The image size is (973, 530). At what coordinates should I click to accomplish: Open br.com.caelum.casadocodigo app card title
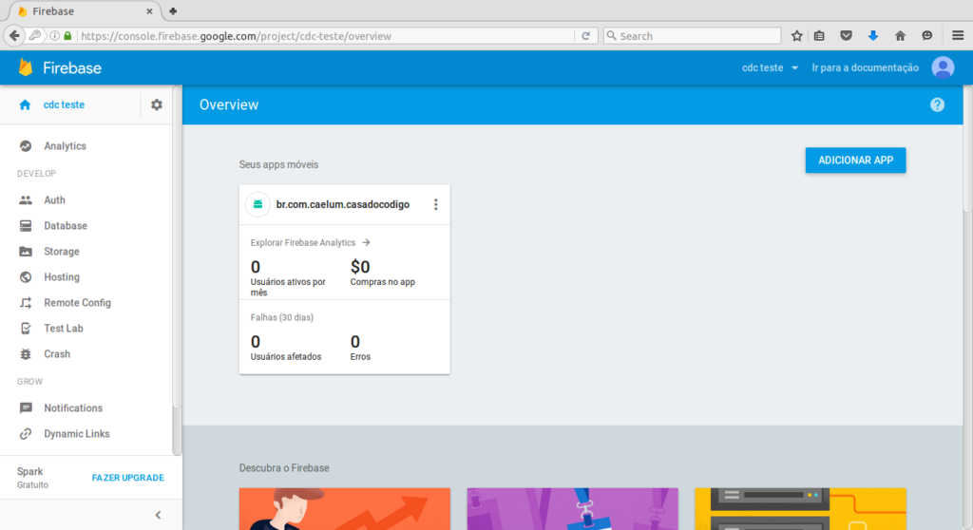[342, 204]
